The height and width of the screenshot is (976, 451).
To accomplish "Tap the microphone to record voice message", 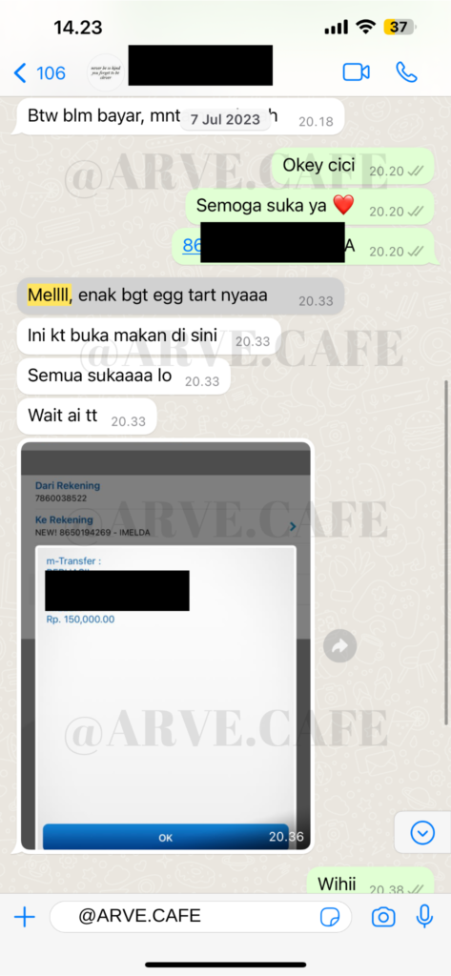I will pyautogui.click(x=425, y=916).
